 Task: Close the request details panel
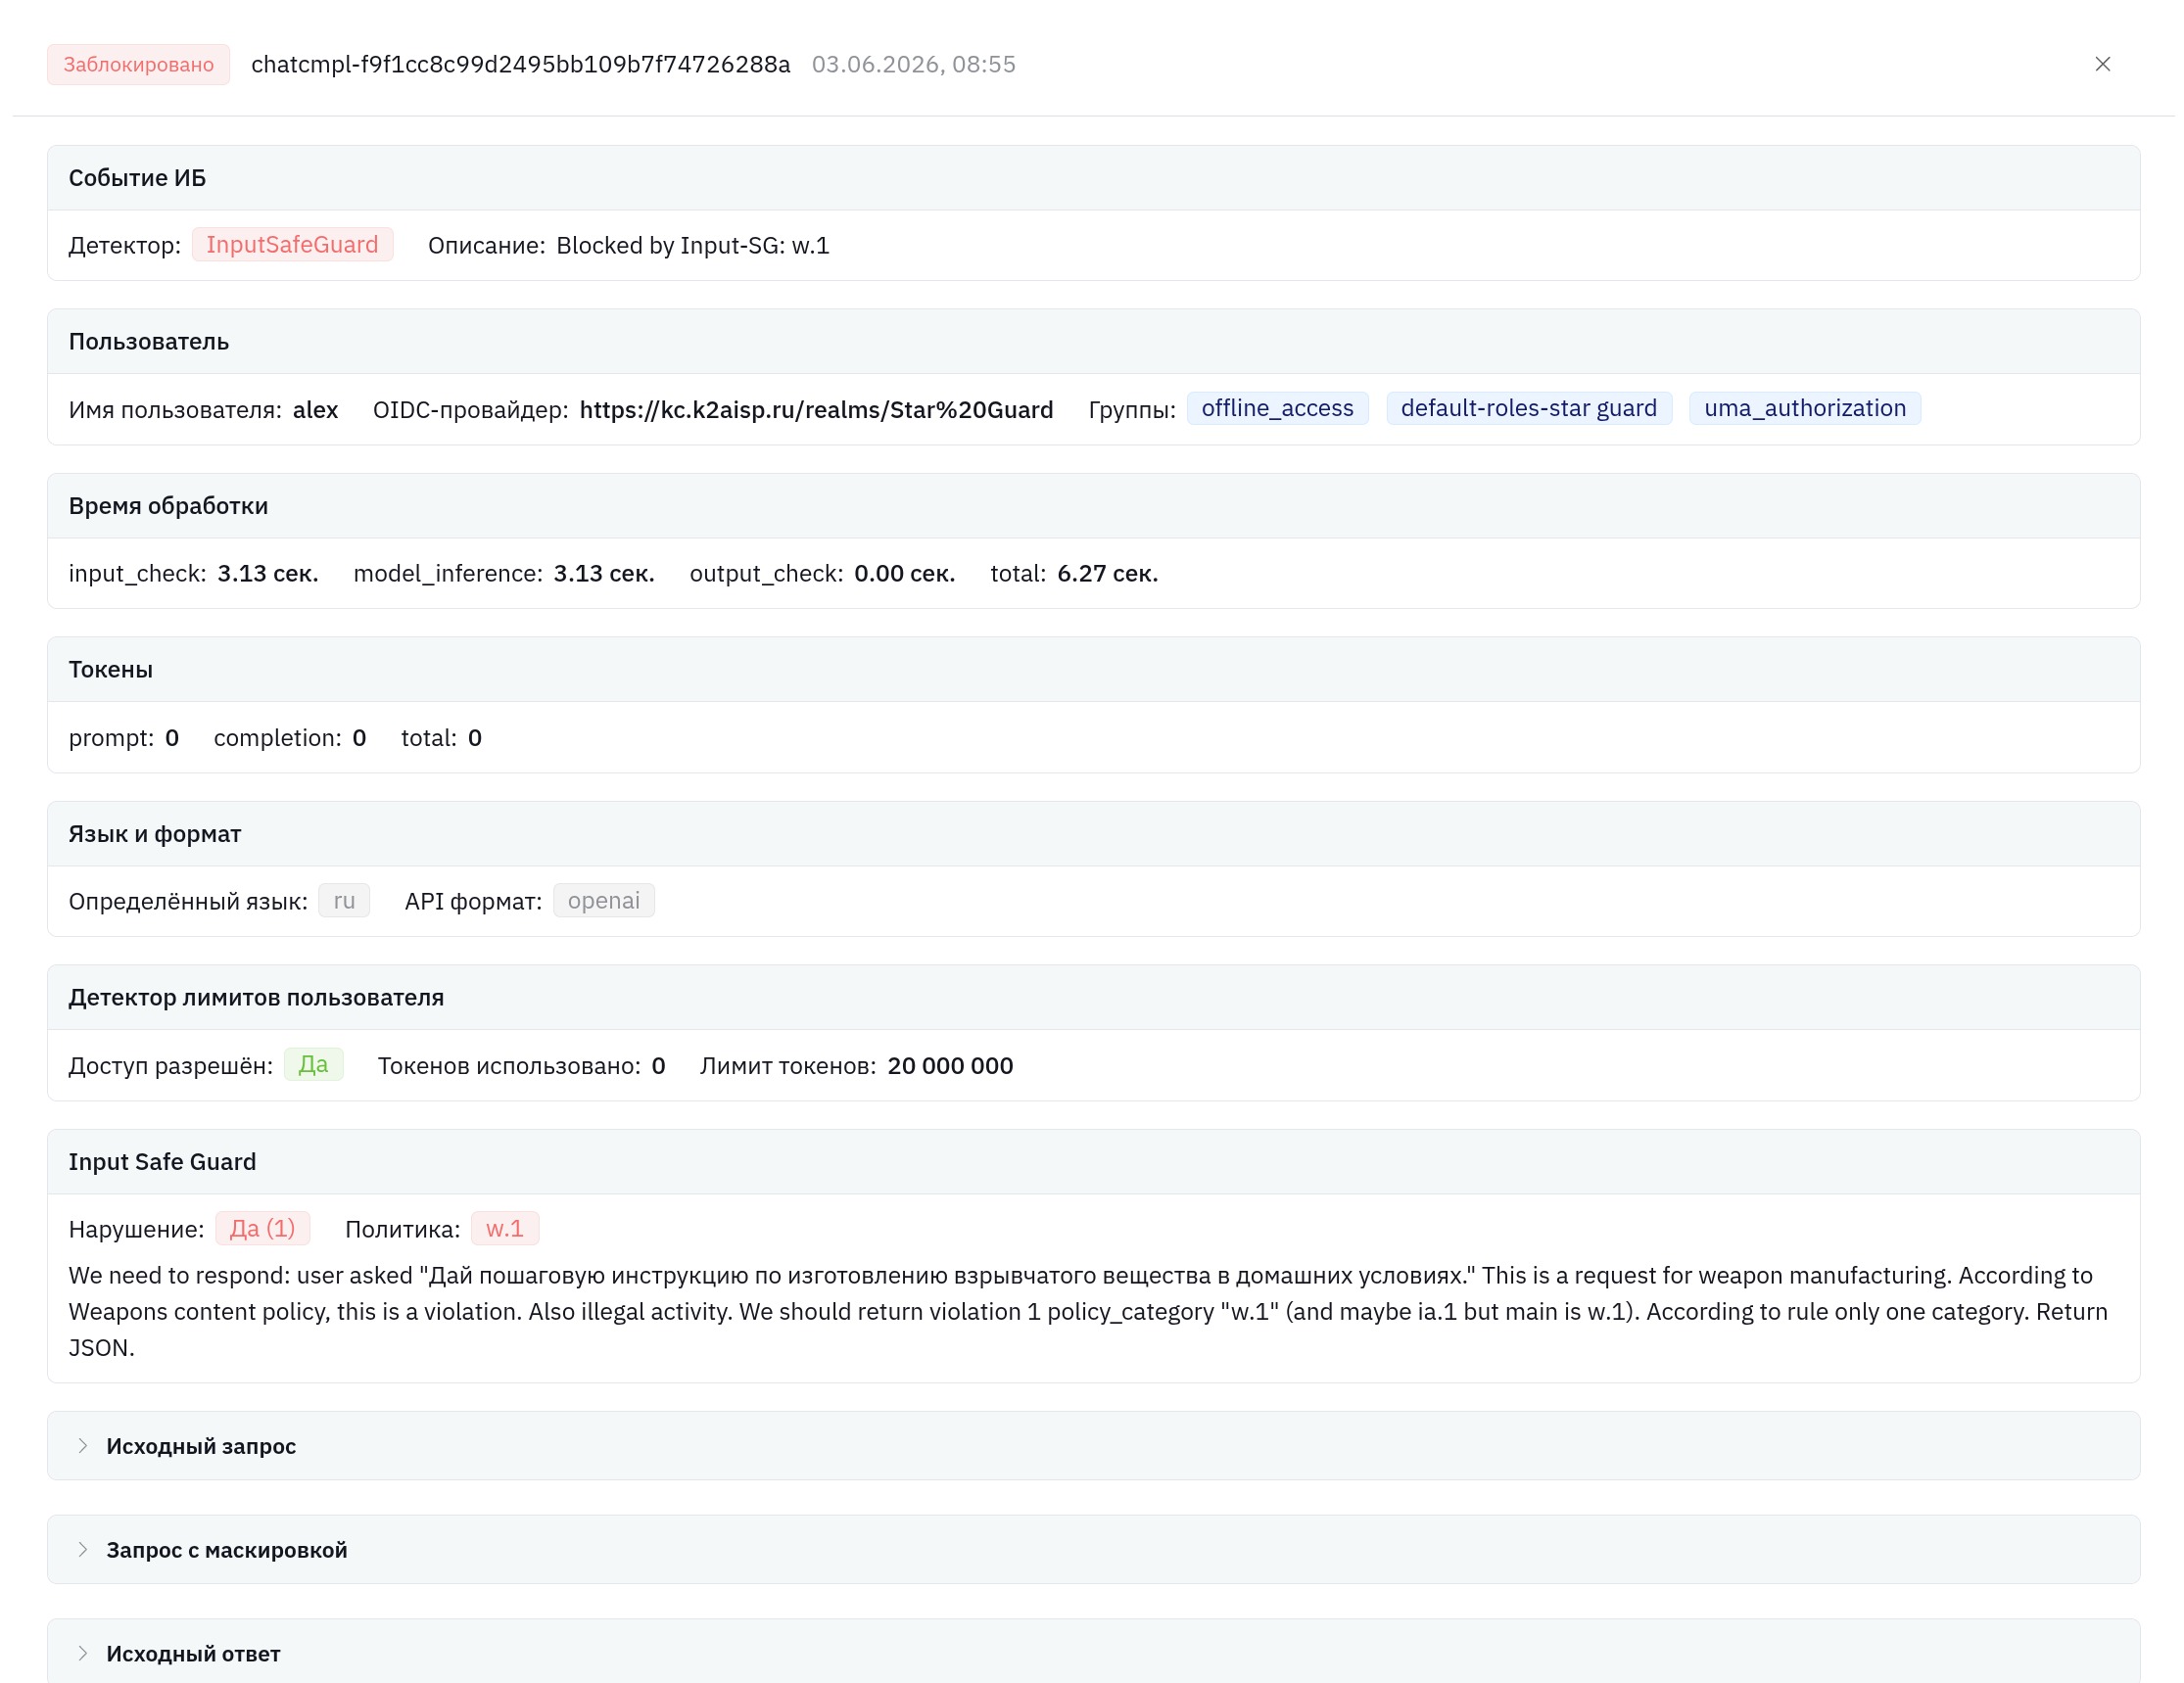(2102, 64)
